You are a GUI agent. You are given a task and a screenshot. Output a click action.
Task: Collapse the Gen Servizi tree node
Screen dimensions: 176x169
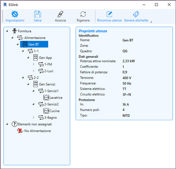(x=28, y=84)
